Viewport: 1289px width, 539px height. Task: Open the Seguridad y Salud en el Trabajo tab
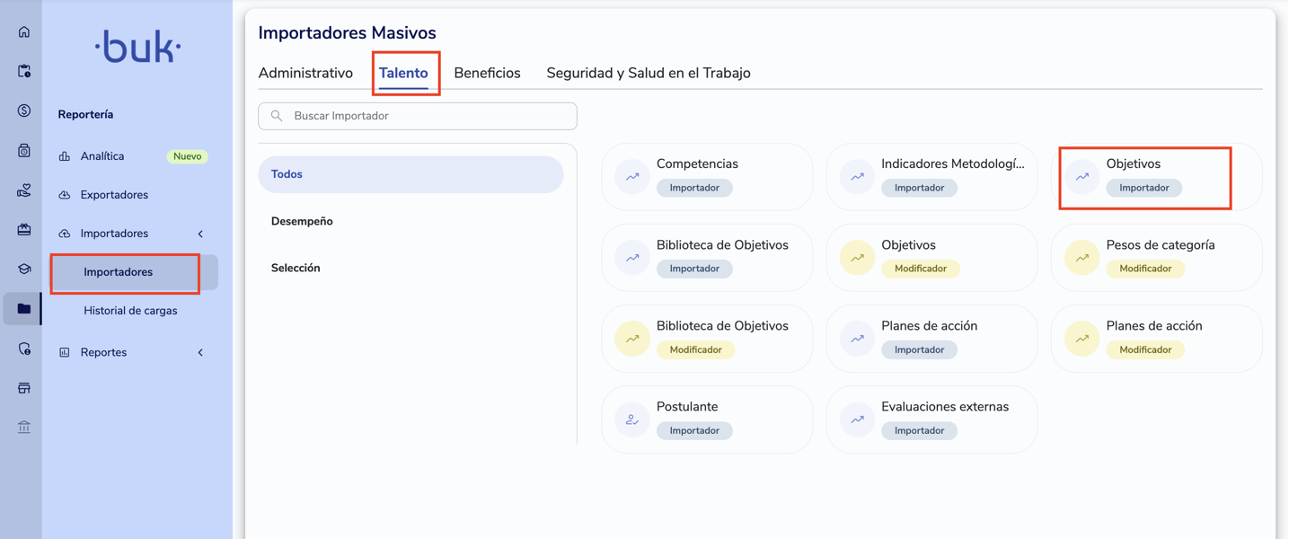pos(649,73)
